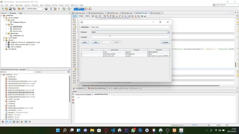Click the Save All toolbar icon
This screenshot has width=239, height=134.
pos(14,9)
